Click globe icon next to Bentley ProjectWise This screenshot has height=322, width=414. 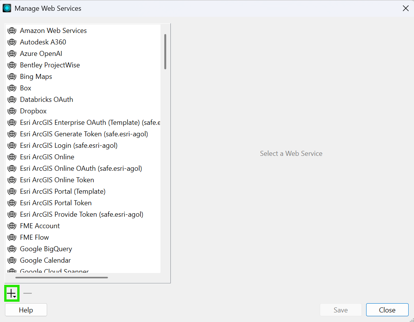[12, 65]
